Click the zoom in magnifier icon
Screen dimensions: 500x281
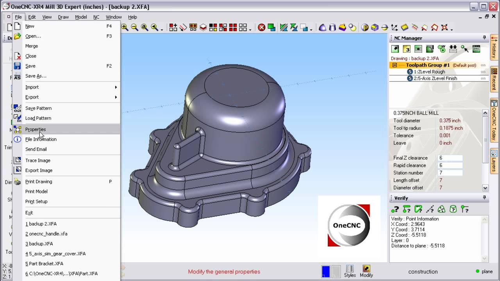click(125, 27)
